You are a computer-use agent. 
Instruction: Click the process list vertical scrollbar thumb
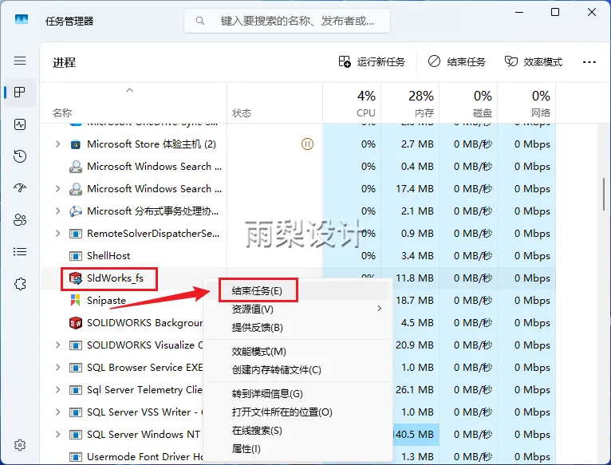[x=604, y=194]
